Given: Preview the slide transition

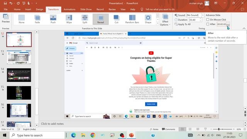Looking at the screenshot, I should click(6, 19).
